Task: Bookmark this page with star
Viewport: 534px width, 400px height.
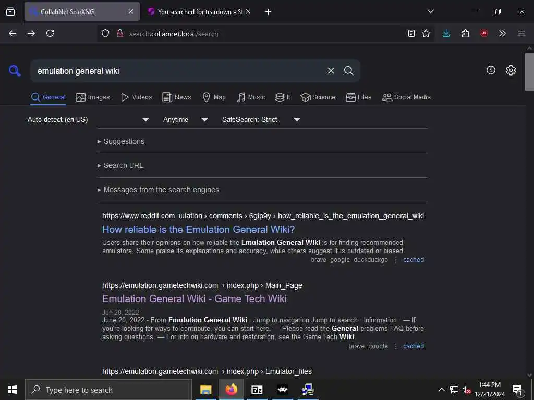Action: (426, 33)
